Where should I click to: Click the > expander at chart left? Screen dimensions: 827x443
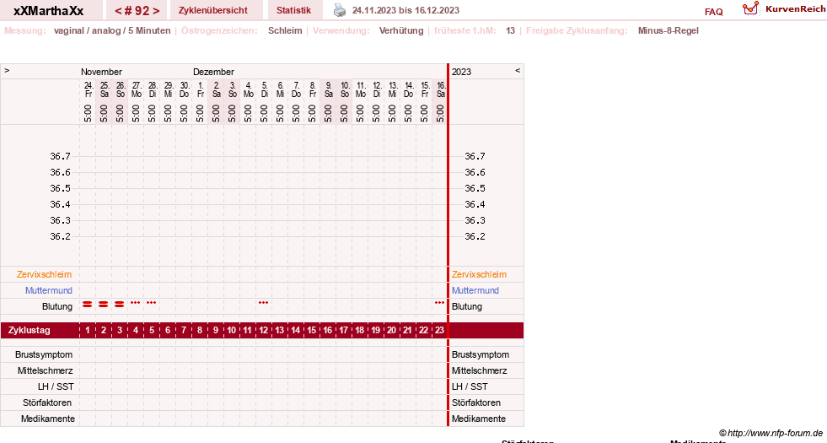pyautogui.click(x=7, y=70)
